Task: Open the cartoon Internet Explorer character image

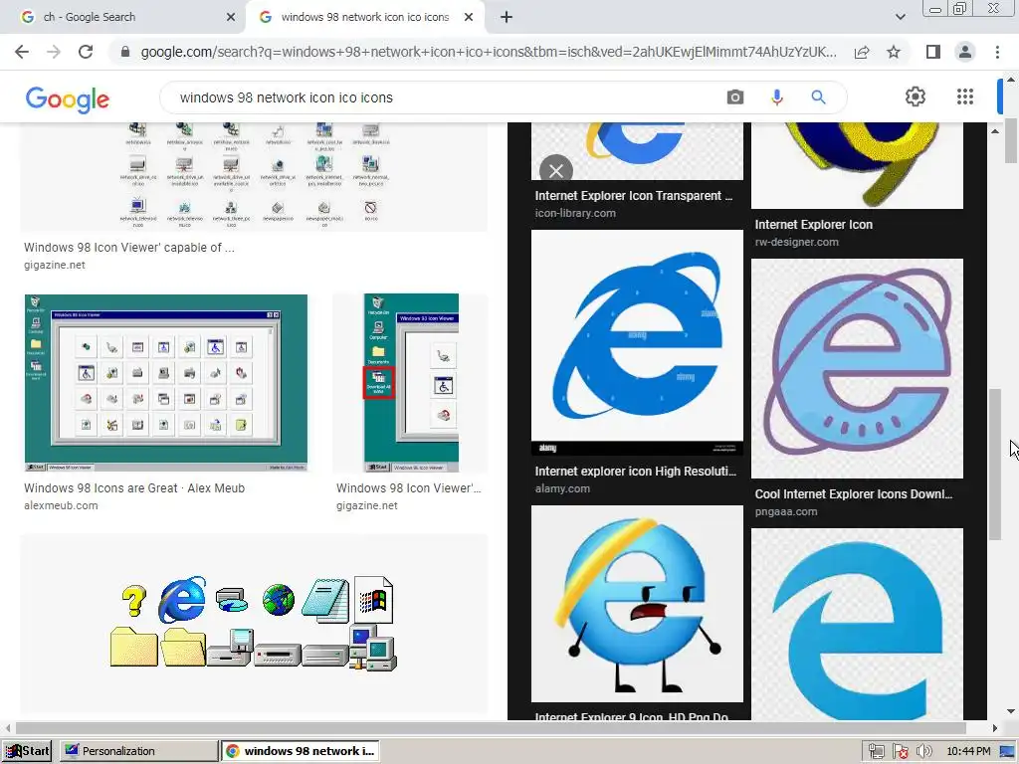Action: (637, 604)
